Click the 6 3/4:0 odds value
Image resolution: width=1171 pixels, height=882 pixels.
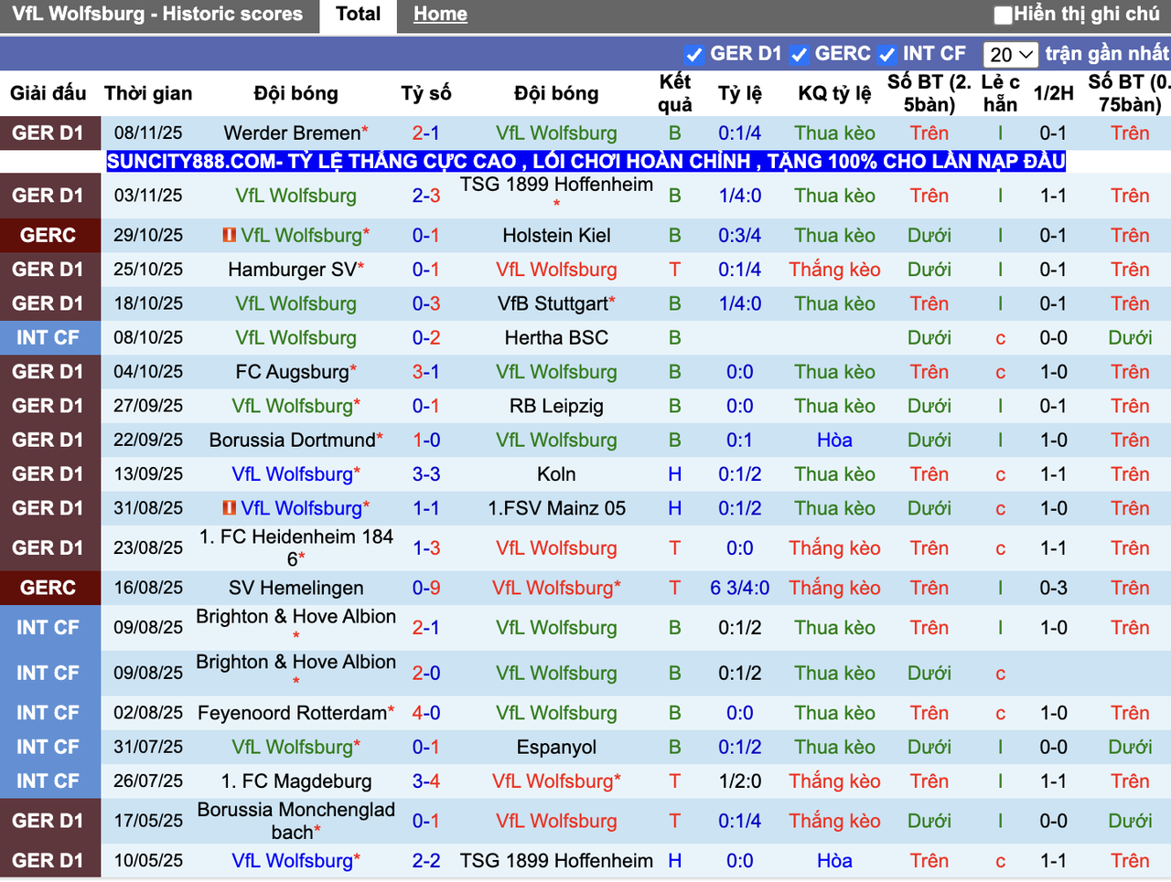click(x=739, y=588)
